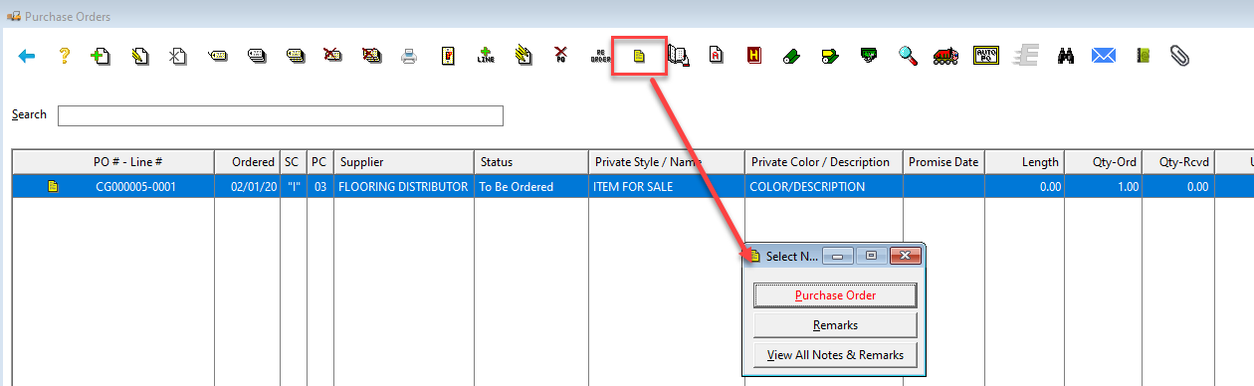This screenshot has height=386, width=1254.
Task: Click the Promise Date column header
Action: (943, 162)
